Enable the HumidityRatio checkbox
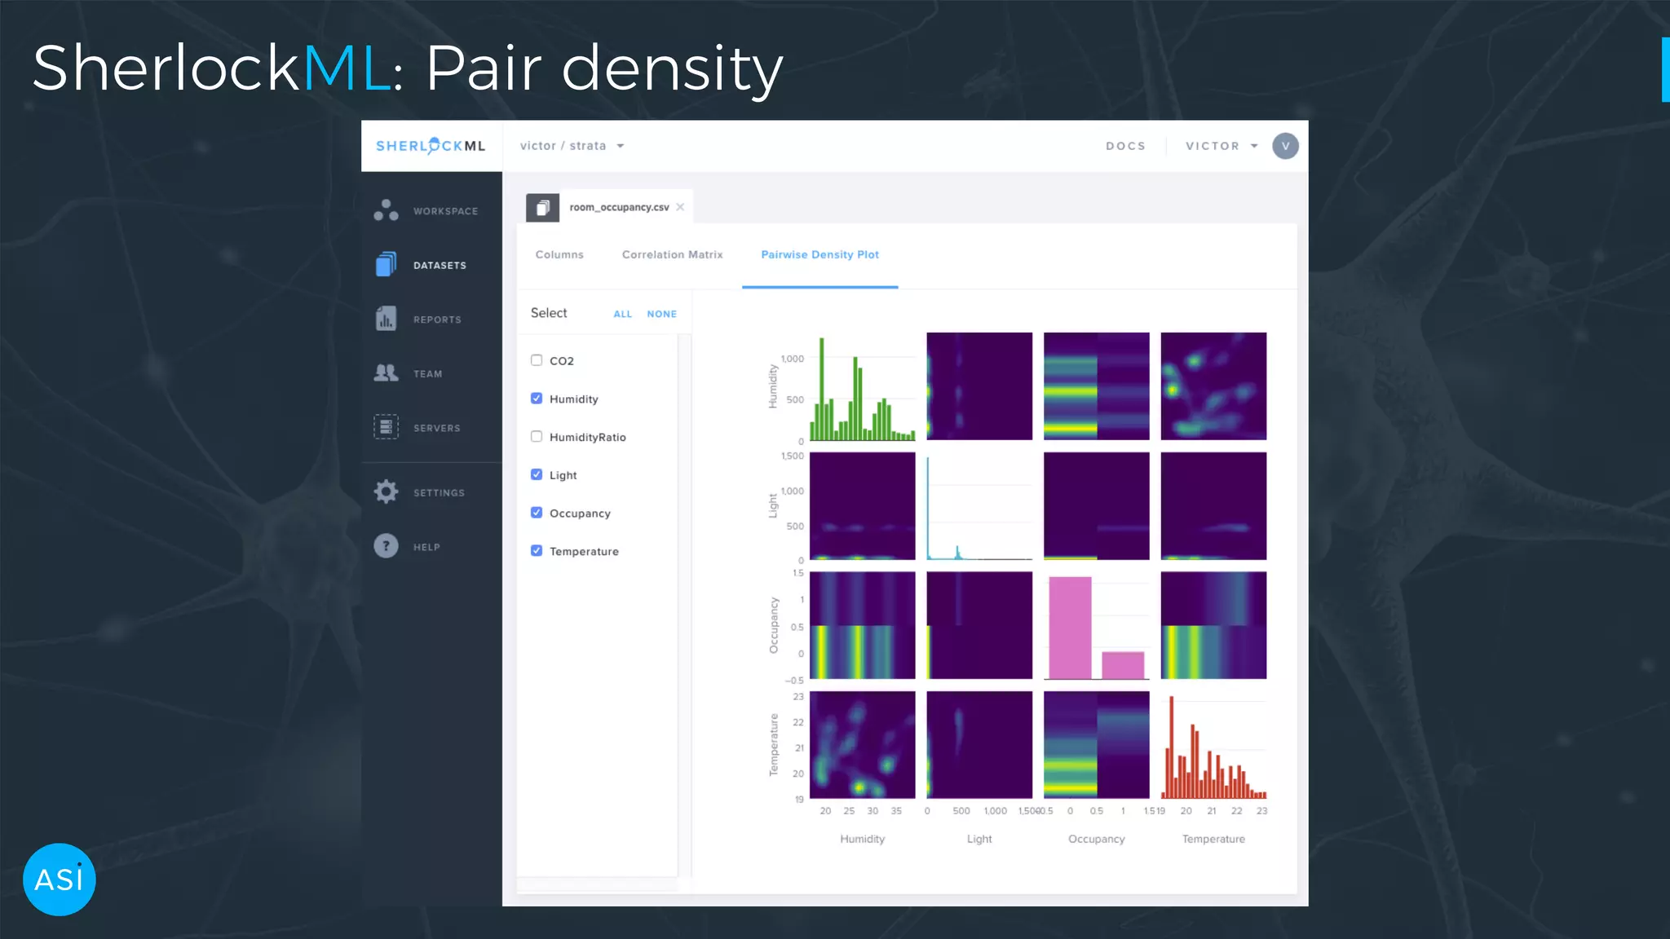This screenshot has width=1670, height=939. click(x=537, y=437)
